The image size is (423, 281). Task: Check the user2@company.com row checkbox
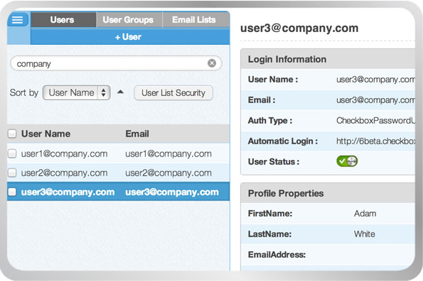(12, 172)
